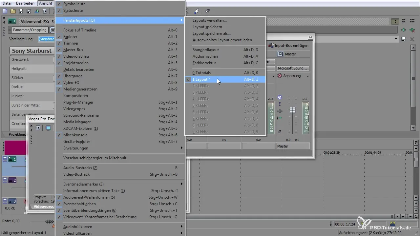Image resolution: width=420 pixels, height=236 pixels.
Task: Click the Panorama/Cropping FX chain button
Action: pos(30,30)
